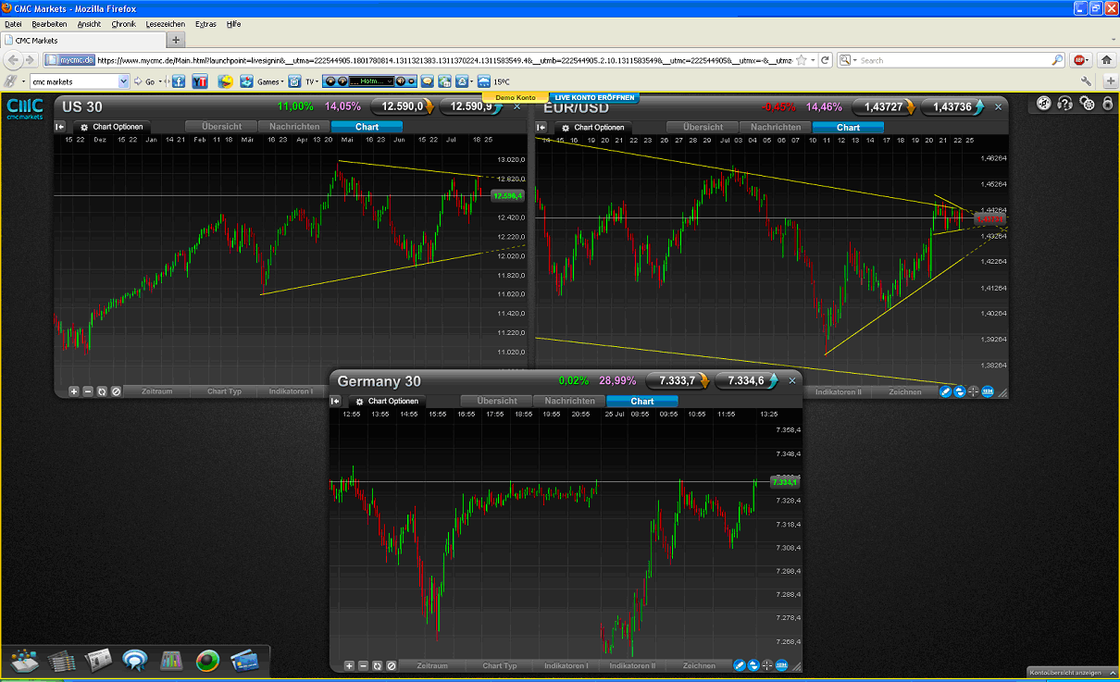Open Zeichnen menu on EUR/USD chart
Screen dimensions: 1120x682
click(905, 391)
